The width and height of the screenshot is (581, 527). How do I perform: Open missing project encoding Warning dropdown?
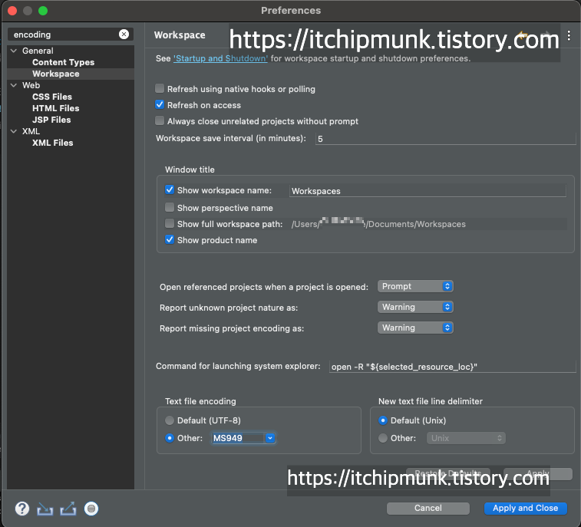click(415, 328)
